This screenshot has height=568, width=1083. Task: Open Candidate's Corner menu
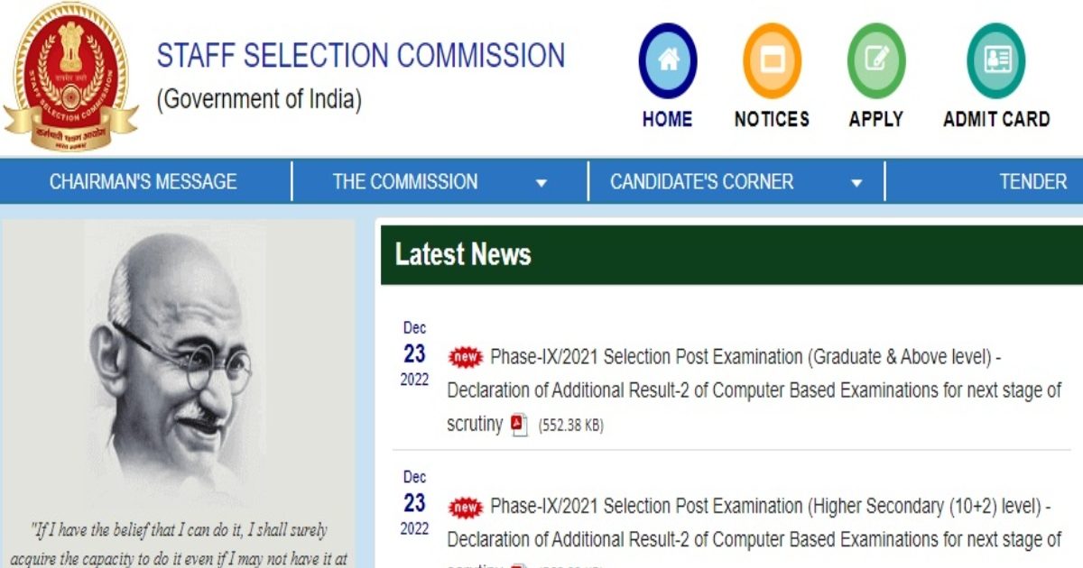(x=701, y=181)
